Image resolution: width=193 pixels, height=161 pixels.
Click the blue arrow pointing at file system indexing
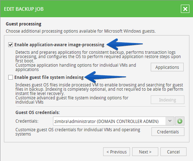(x=105, y=77)
